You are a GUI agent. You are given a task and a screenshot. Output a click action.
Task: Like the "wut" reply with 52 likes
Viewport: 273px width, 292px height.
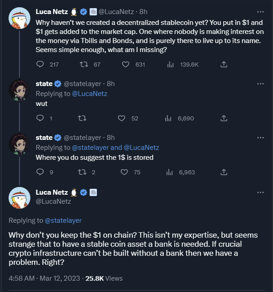point(121,118)
